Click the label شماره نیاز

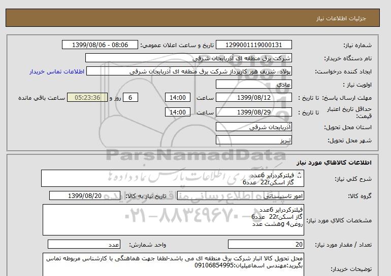point(358,45)
